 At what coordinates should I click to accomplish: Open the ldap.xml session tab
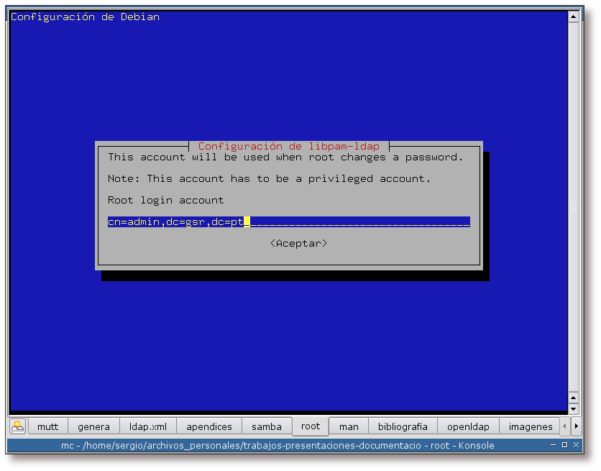[147, 426]
